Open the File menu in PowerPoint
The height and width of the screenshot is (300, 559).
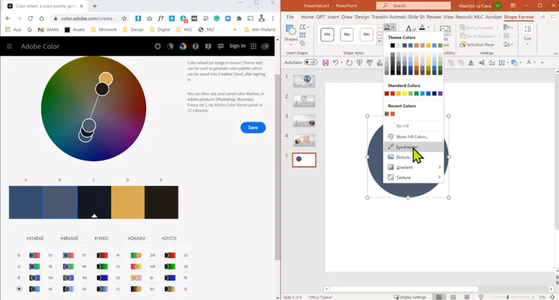[x=290, y=17]
